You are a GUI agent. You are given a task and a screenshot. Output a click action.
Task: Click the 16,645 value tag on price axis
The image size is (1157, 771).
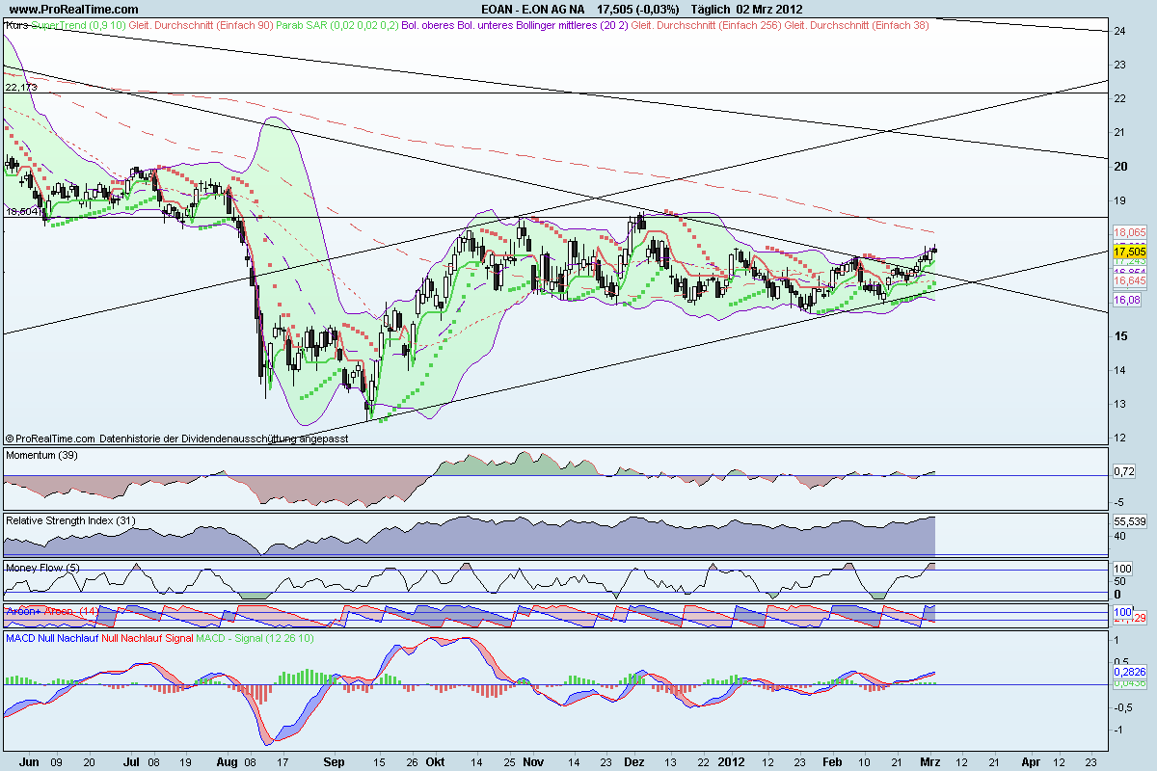pos(1128,281)
